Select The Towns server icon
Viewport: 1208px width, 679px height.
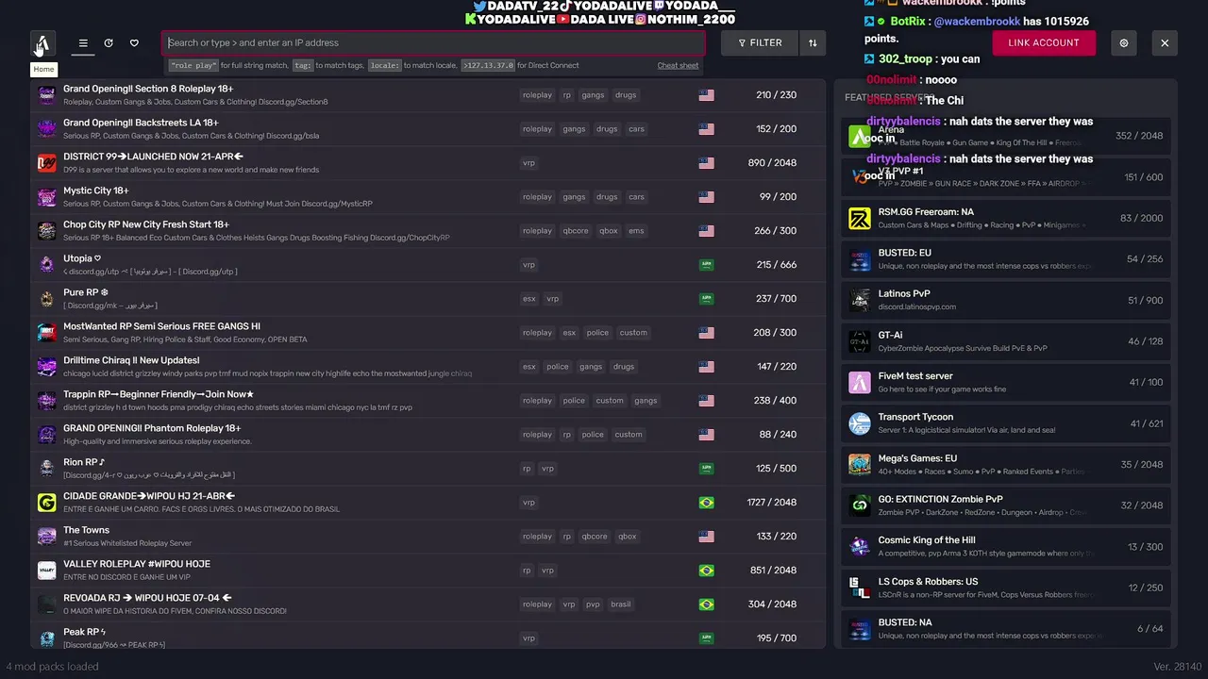[x=46, y=537]
